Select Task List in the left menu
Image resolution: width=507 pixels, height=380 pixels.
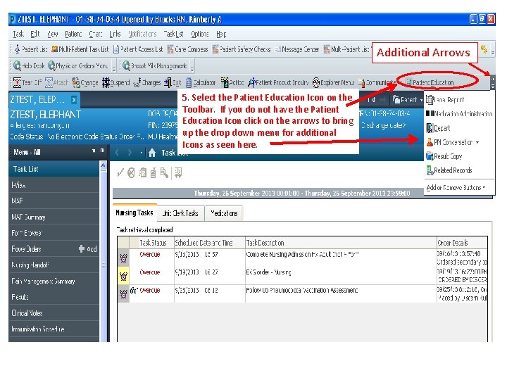pyautogui.click(x=54, y=169)
